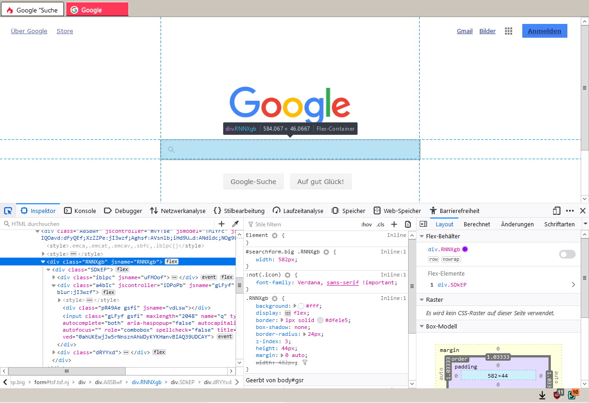Toggle the .cls classes panel
Image resolution: width=589 pixels, height=403 pixels.
click(x=380, y=225)
